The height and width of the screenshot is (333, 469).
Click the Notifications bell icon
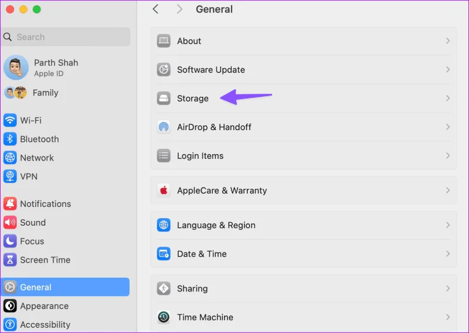(10, 204)
